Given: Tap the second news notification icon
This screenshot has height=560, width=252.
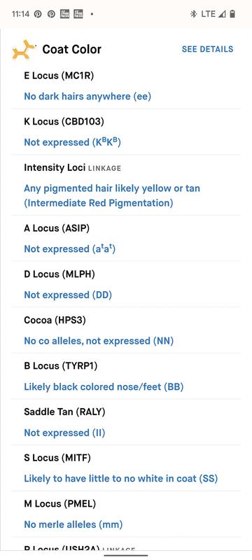Looking at the screenshot, I should (78, 14).
